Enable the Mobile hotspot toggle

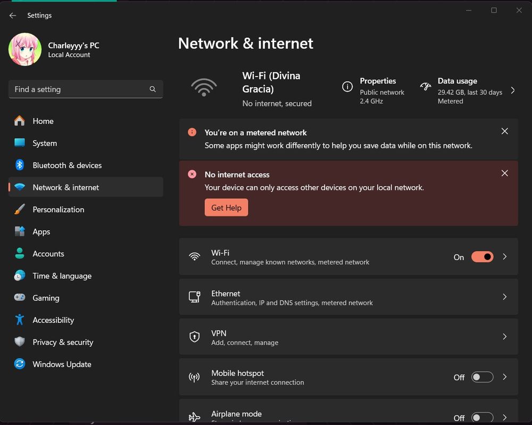[482, 377]
